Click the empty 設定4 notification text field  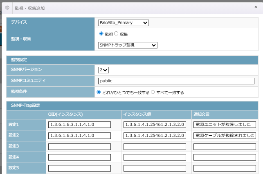click(x=225, y=157)
